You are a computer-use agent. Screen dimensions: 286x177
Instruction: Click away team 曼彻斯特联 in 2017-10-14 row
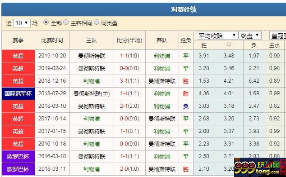click(x=162, y=119)
